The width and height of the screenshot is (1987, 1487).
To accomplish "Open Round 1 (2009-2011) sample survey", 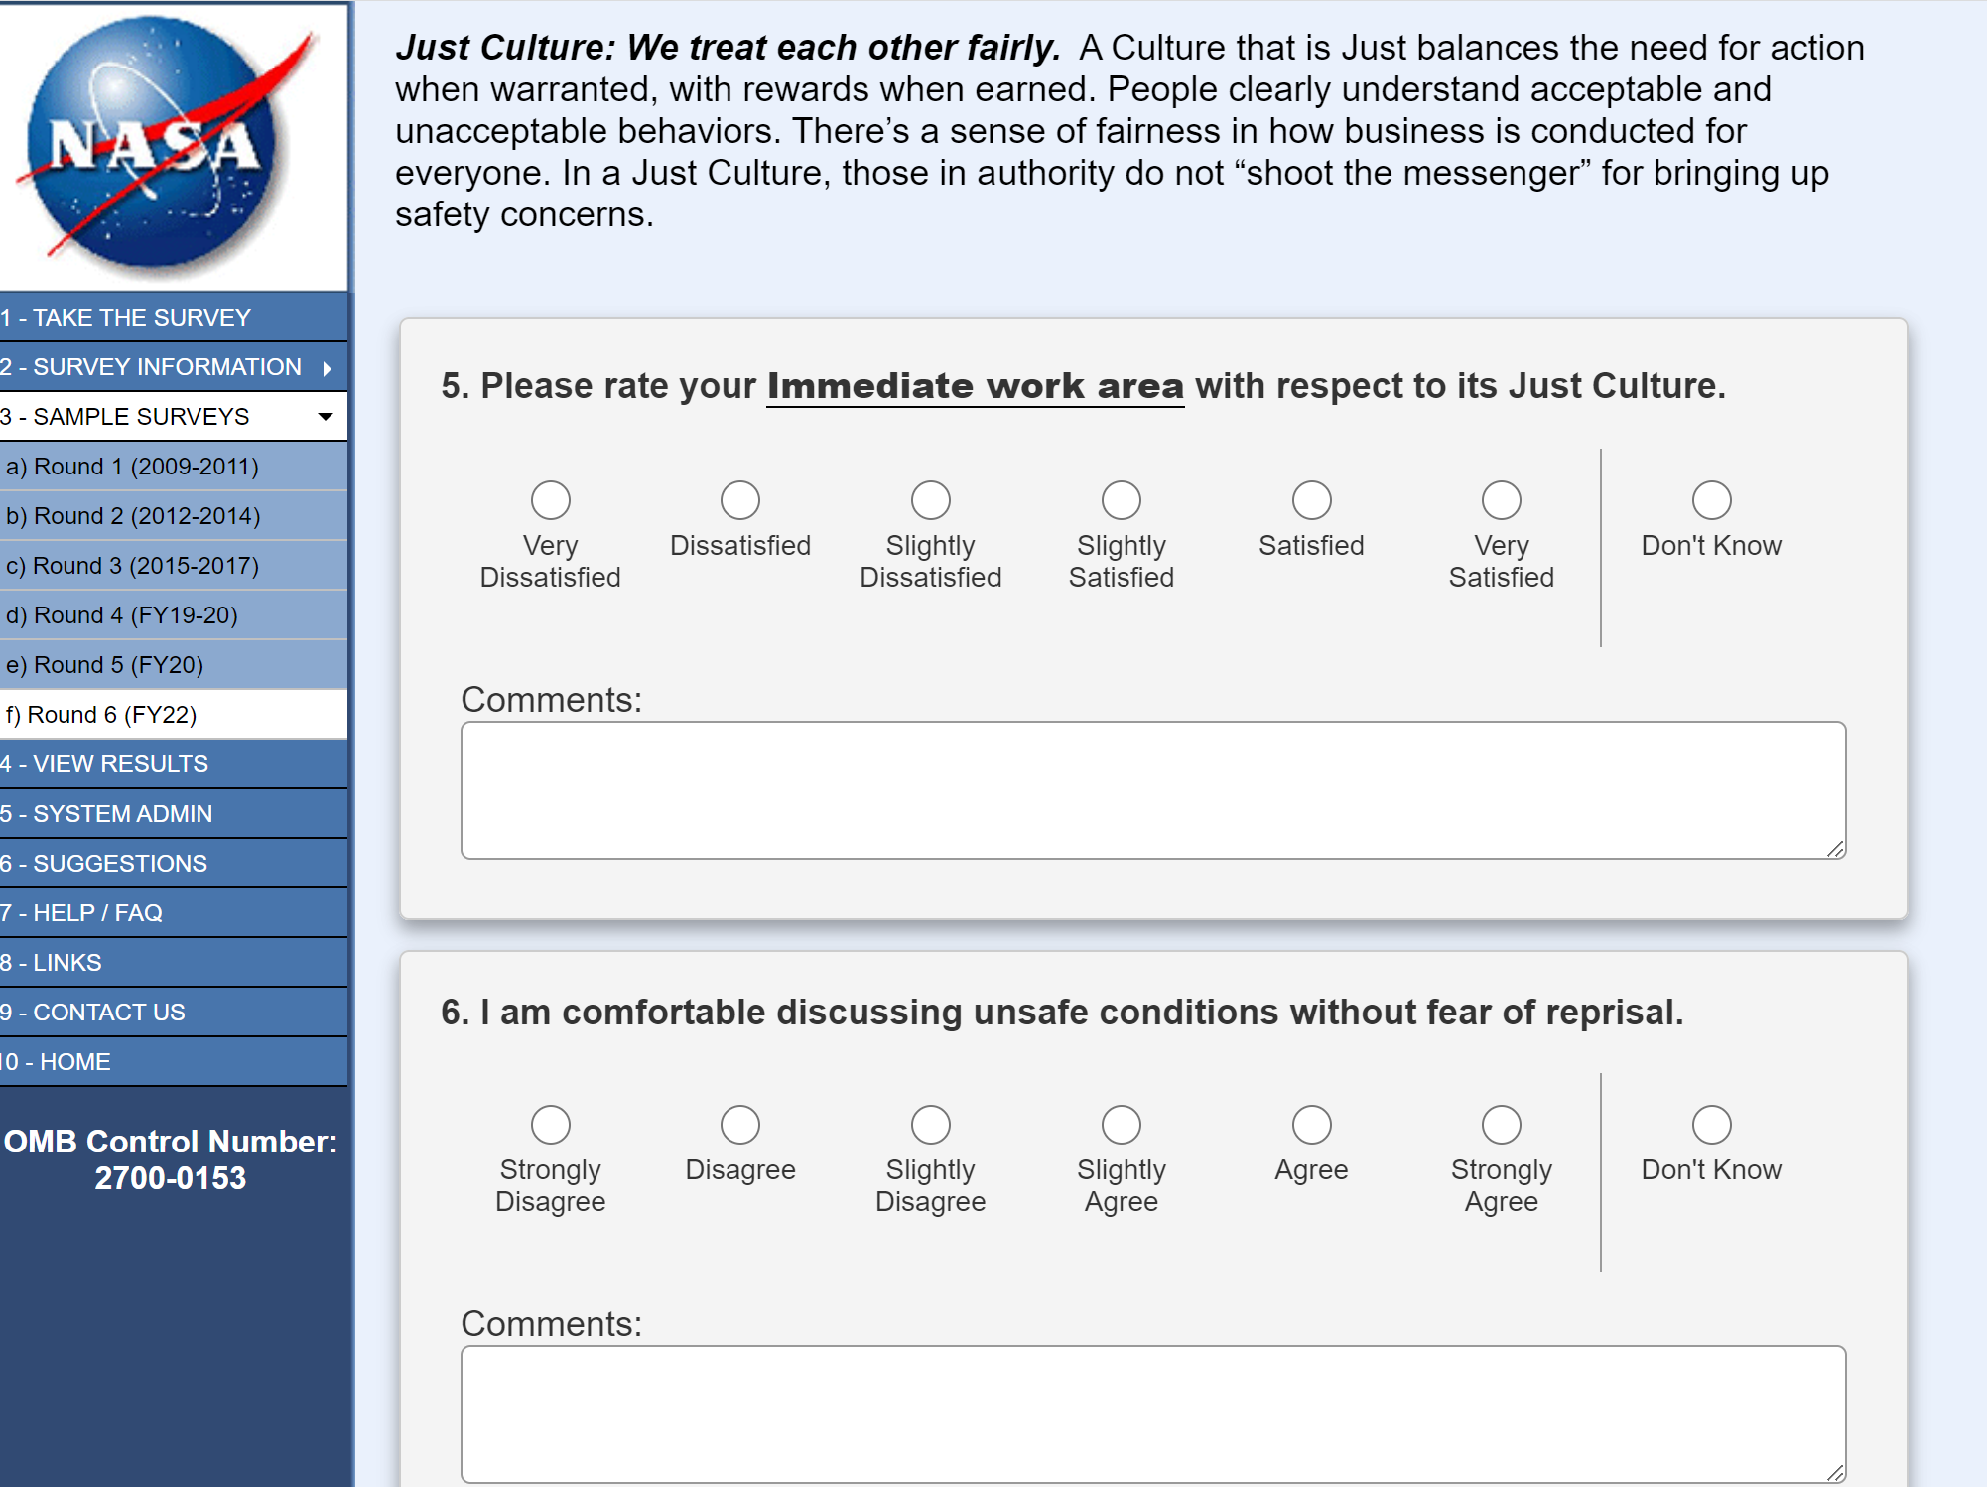I will (132, 467).
